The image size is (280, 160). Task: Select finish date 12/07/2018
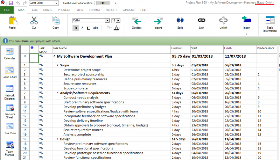[x=235, y=56]
